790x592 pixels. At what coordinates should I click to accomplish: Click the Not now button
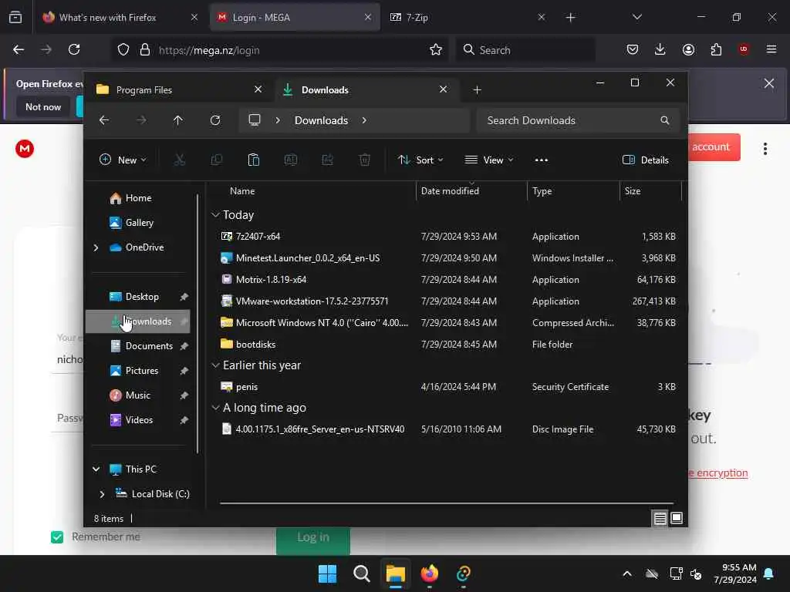click(x=43, y=106)
